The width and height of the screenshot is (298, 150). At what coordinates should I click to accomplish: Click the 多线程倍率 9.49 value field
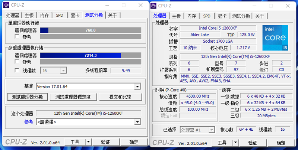pyautogui.click(x=126, y=71)
